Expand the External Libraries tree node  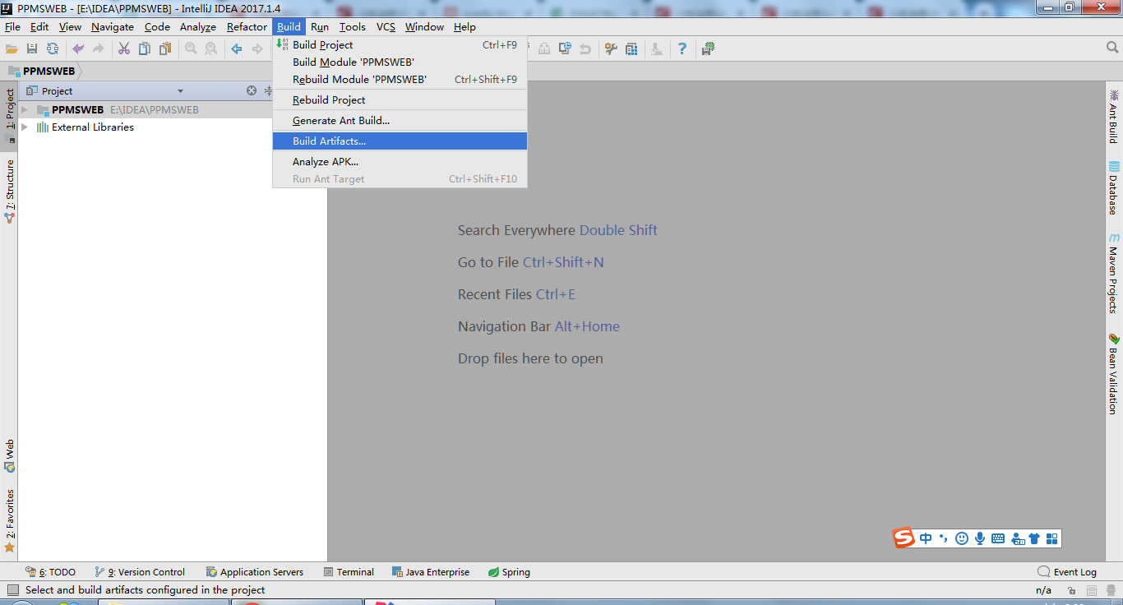(25, 127)
